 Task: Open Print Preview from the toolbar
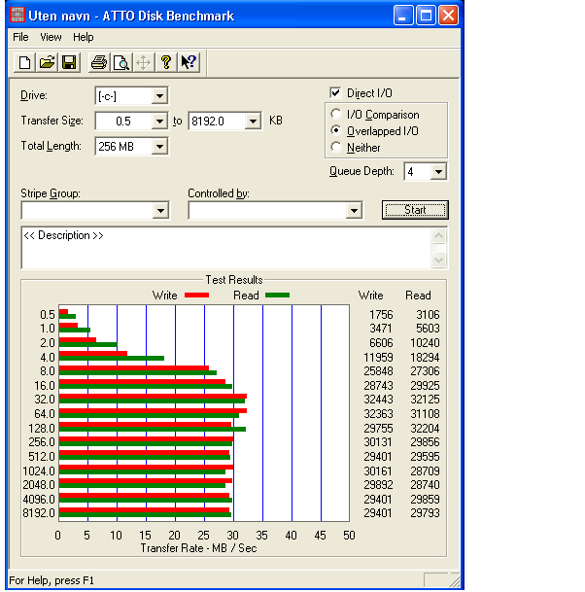[121, 62]
